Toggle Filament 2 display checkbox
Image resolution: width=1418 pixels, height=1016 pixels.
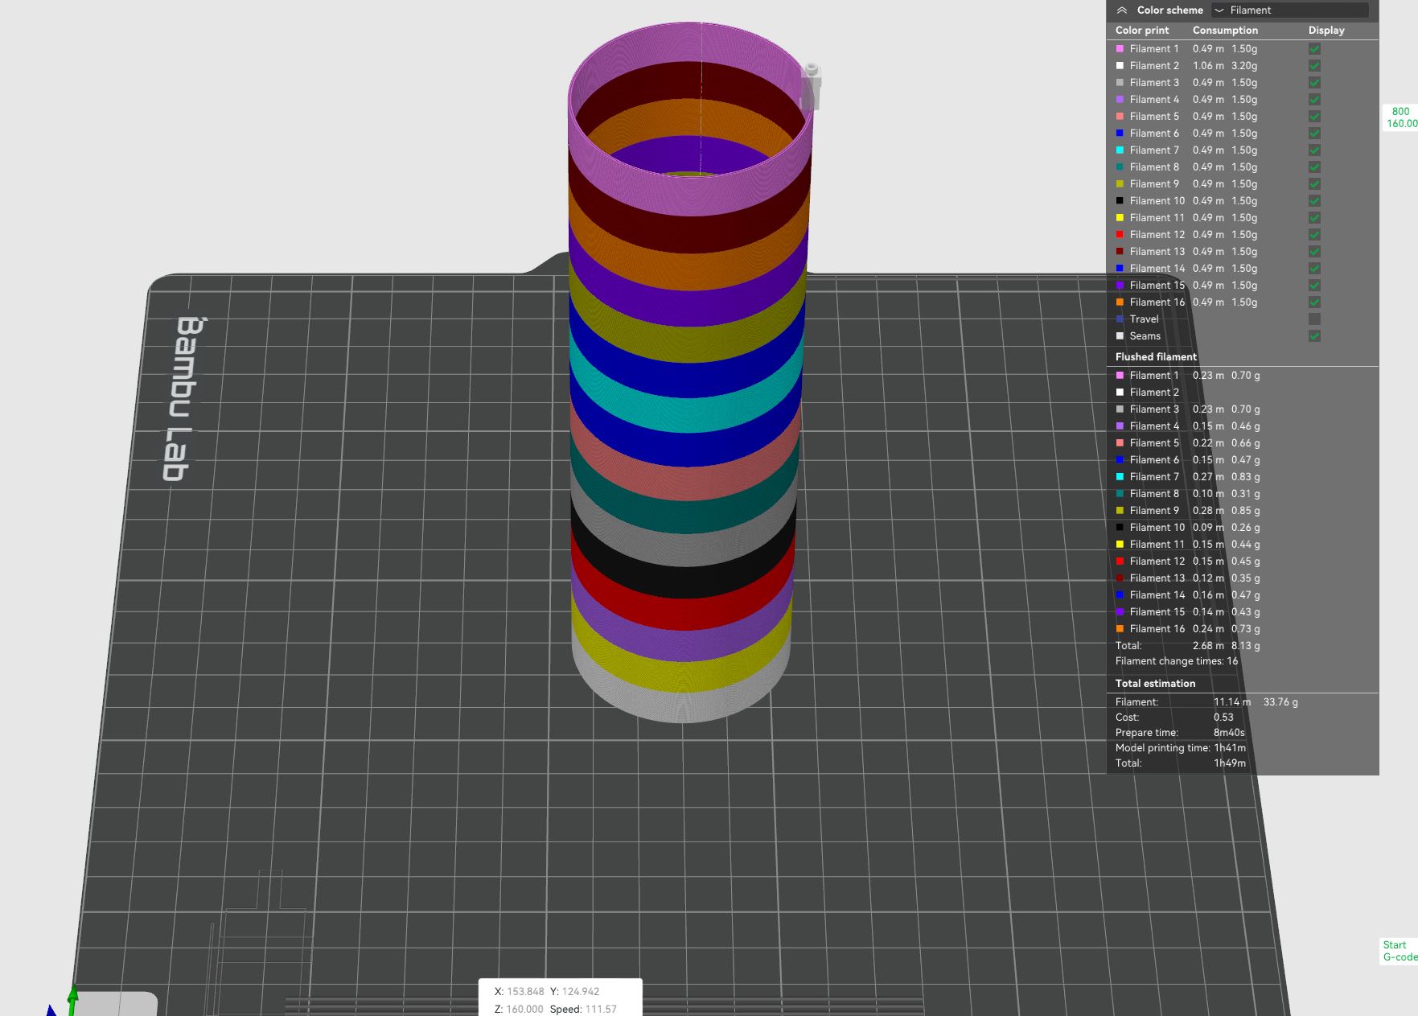click(1314, 66)
